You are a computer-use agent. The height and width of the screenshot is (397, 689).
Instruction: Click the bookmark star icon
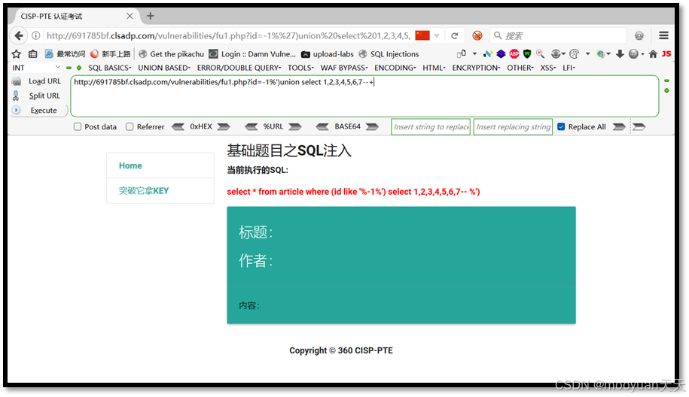click(17, 54)
